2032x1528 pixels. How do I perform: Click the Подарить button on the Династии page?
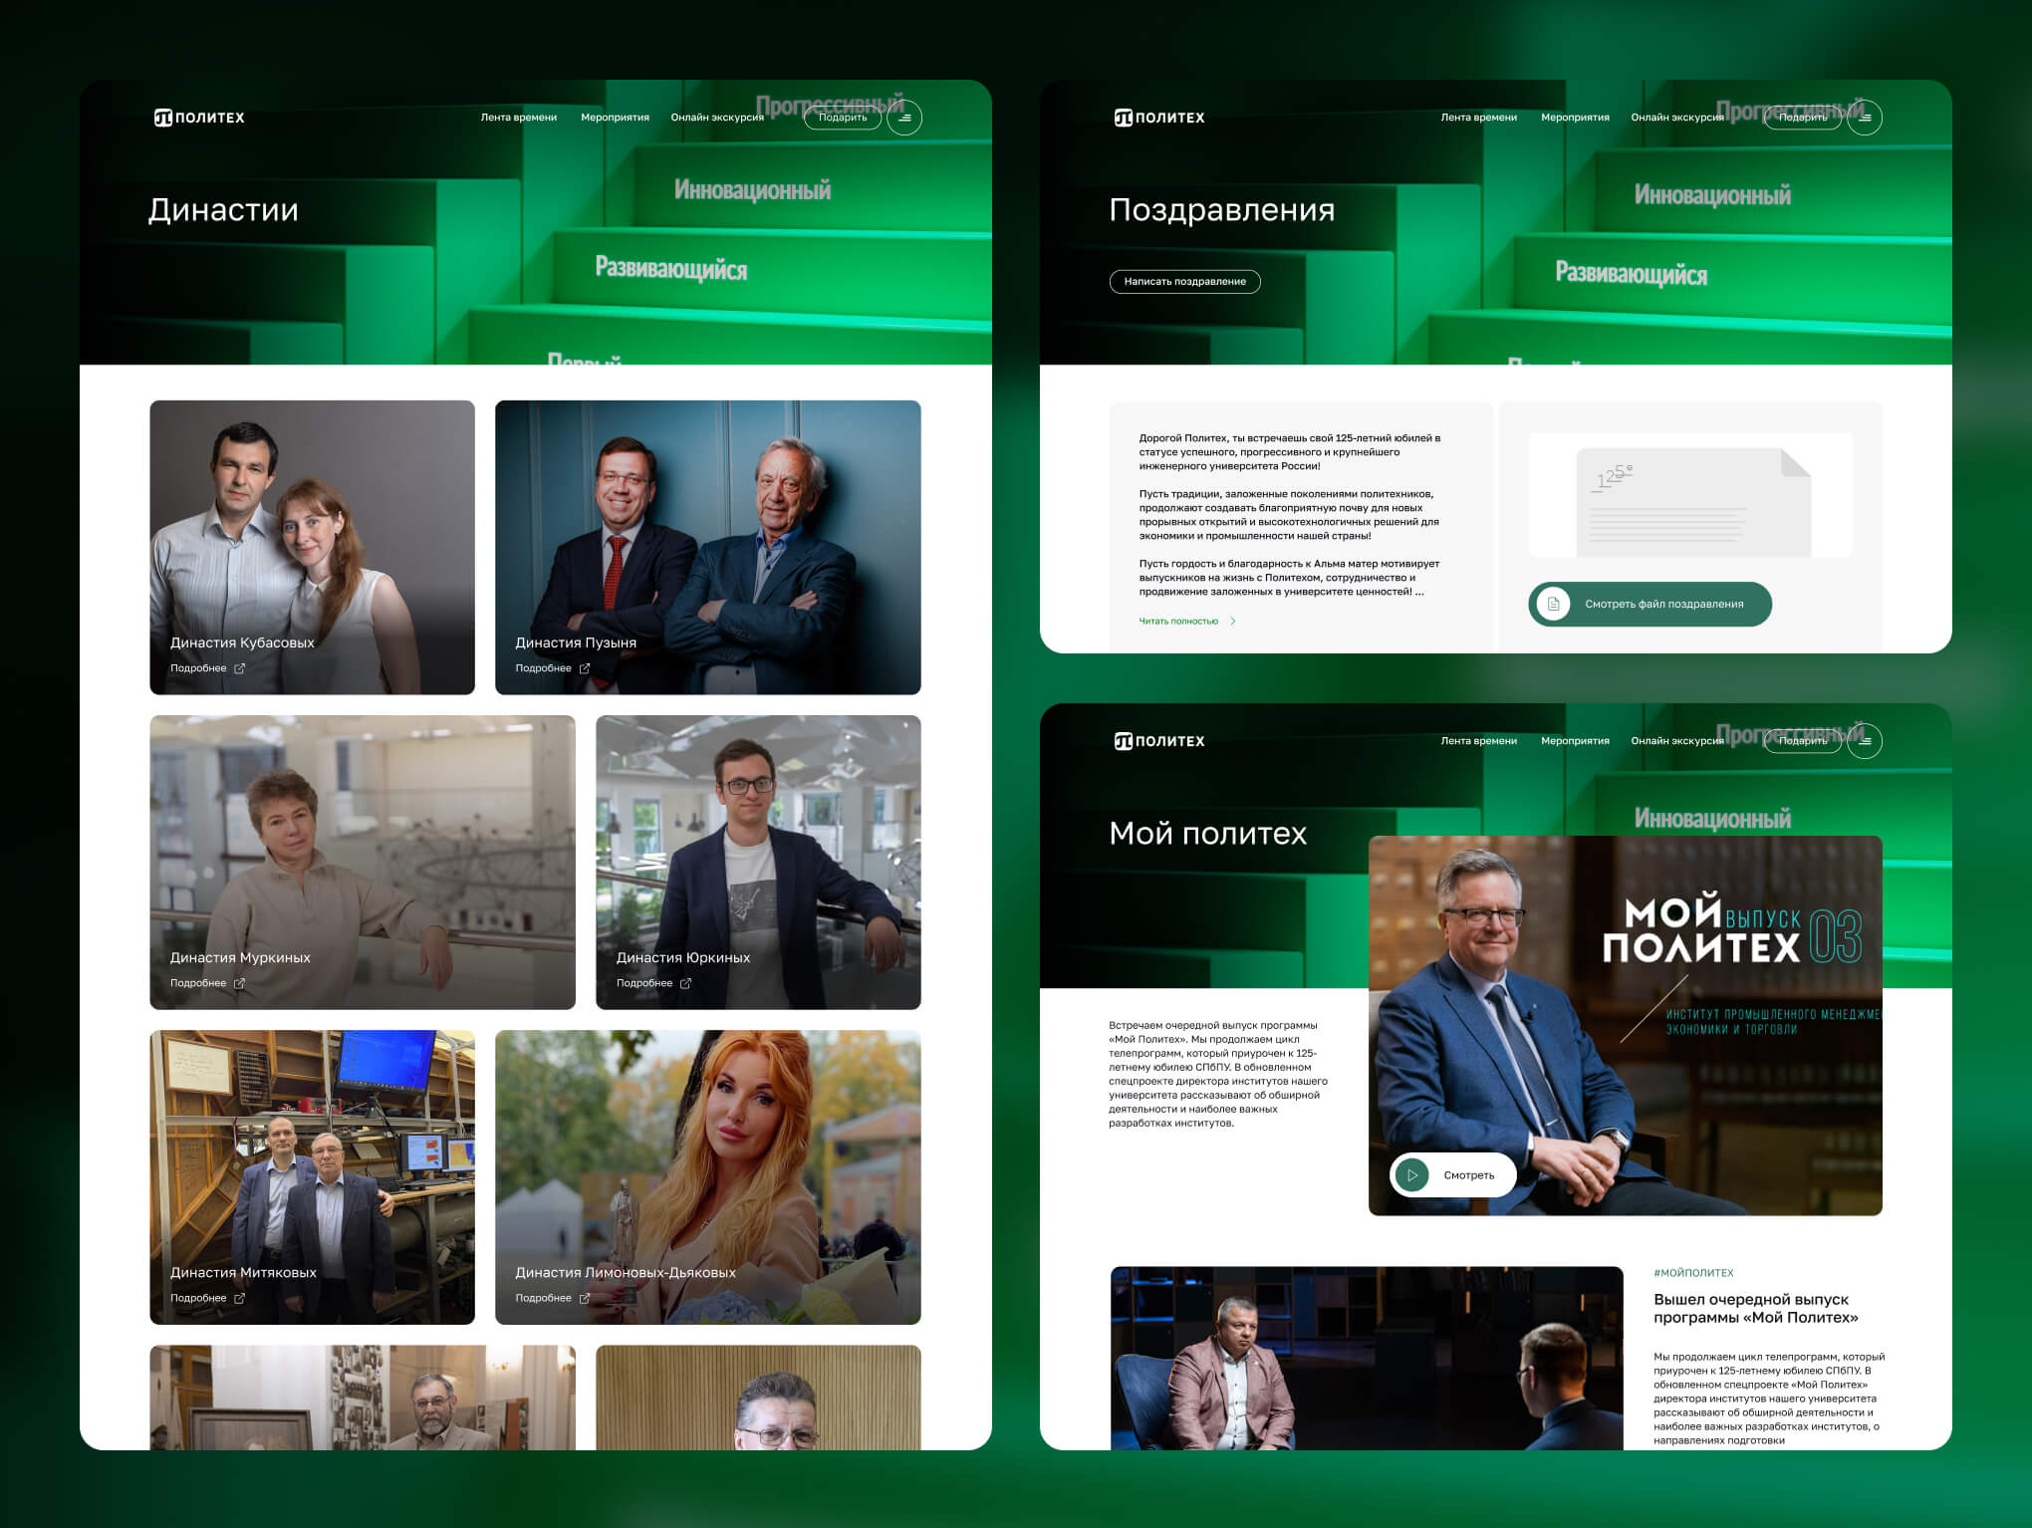coord(843,118)
